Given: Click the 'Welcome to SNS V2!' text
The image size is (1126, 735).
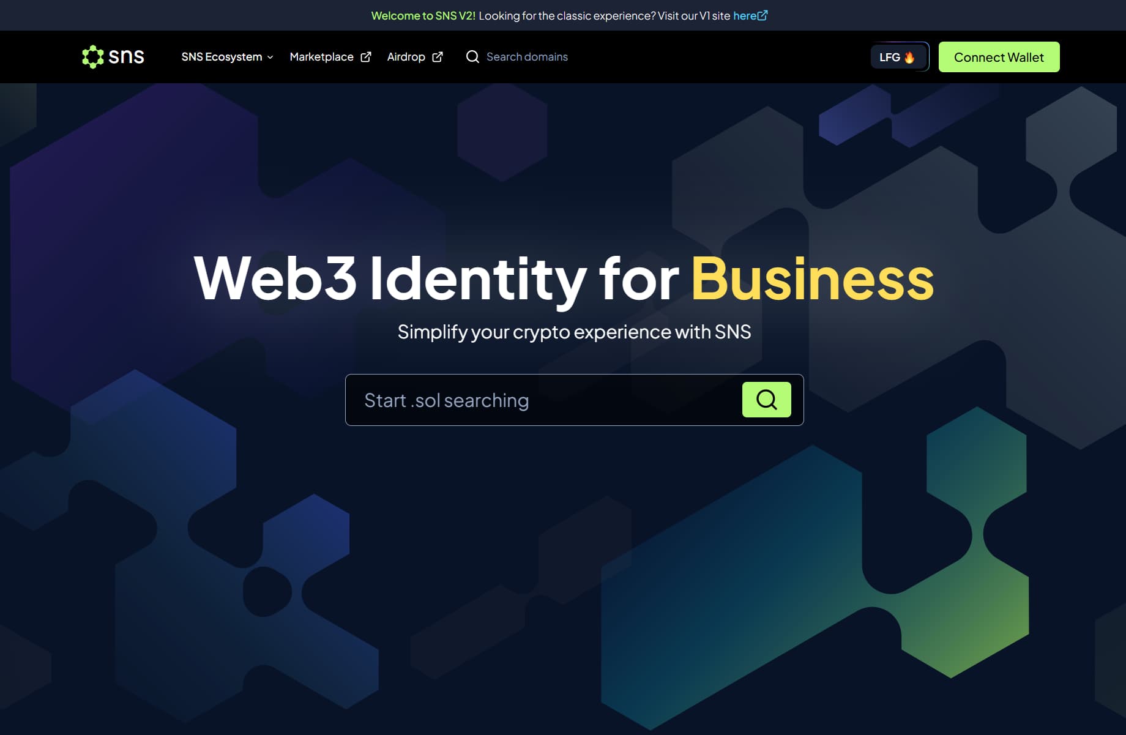Looking at the screenshot, I should [x=423, y=16].
